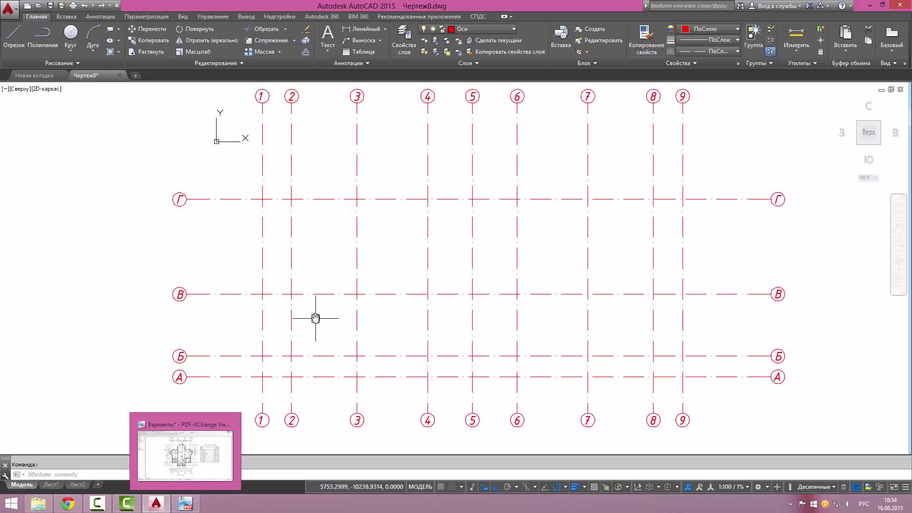Toggle object snap in the status bar
912x513 pixels.
(557, 487)
